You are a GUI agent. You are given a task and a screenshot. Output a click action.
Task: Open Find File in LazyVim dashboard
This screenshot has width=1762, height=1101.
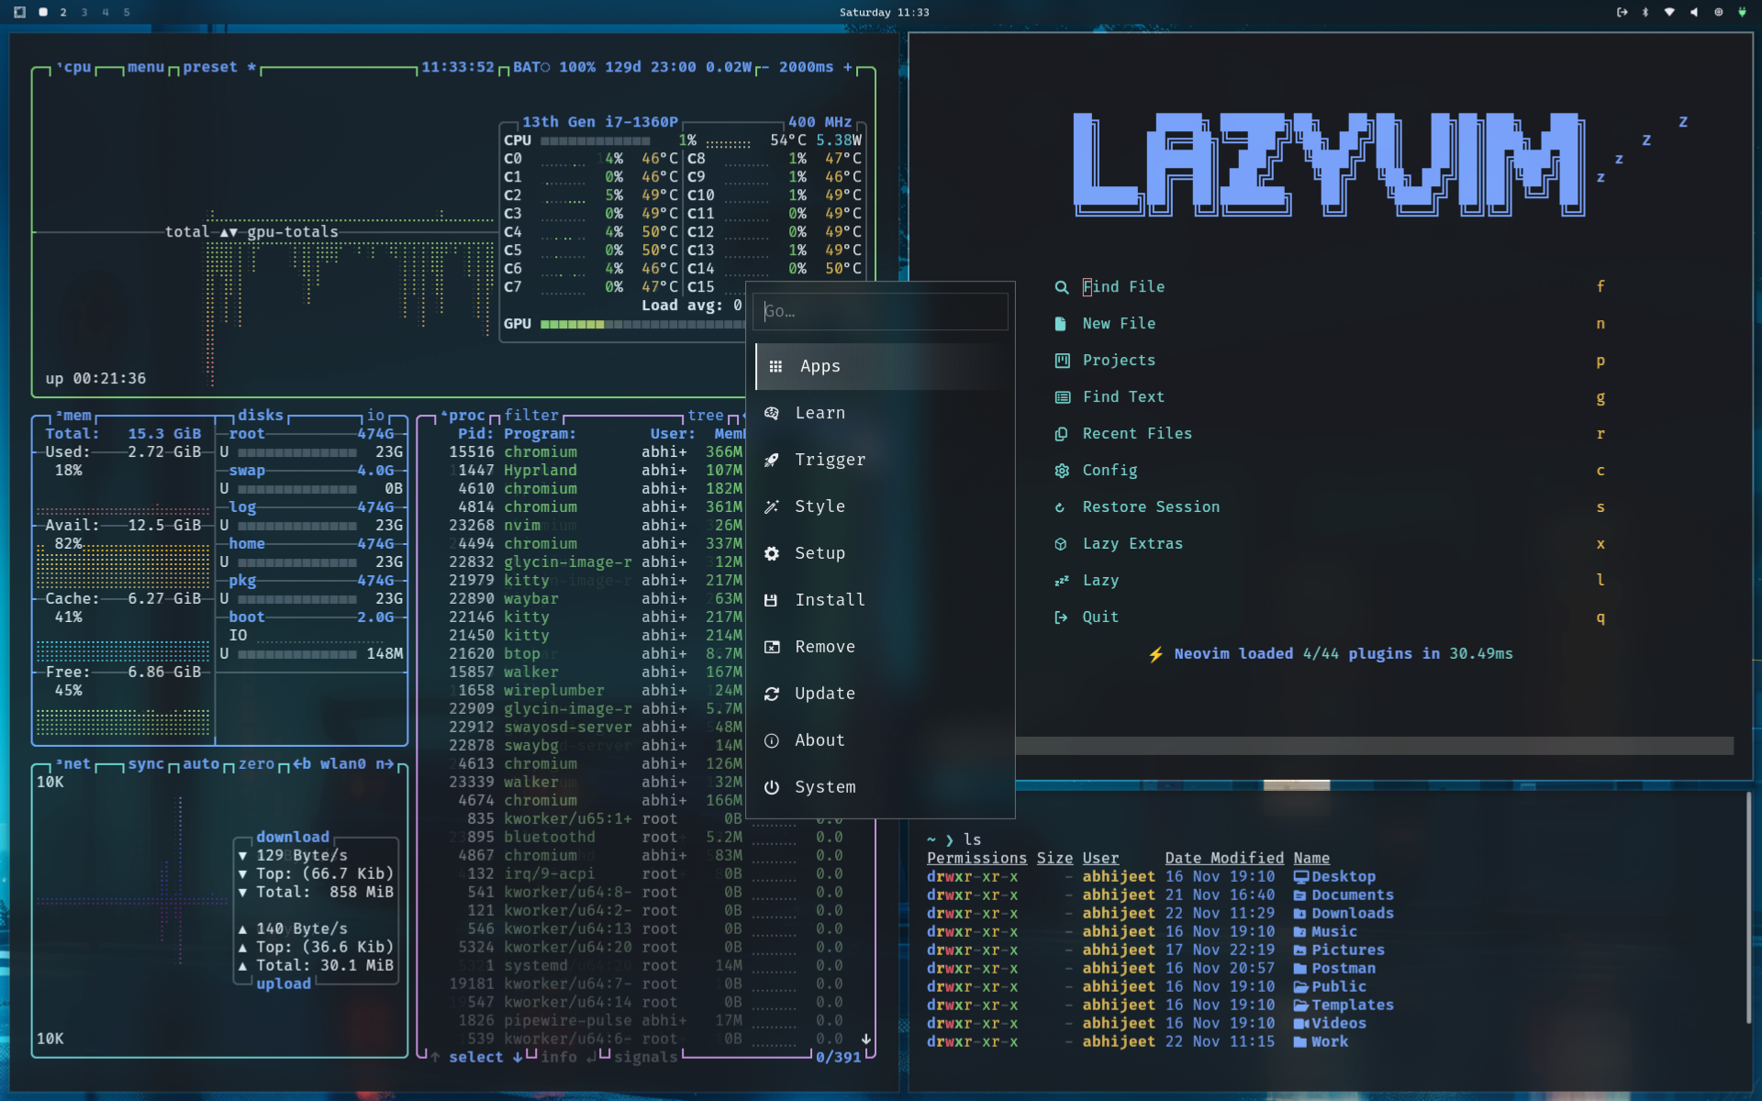pyautogui.click(x=1123, y=287)
